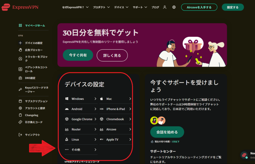The height and width of the screenshot is (164, 255).
Task: Click the Router icon
Action: [x=67, y=129]
